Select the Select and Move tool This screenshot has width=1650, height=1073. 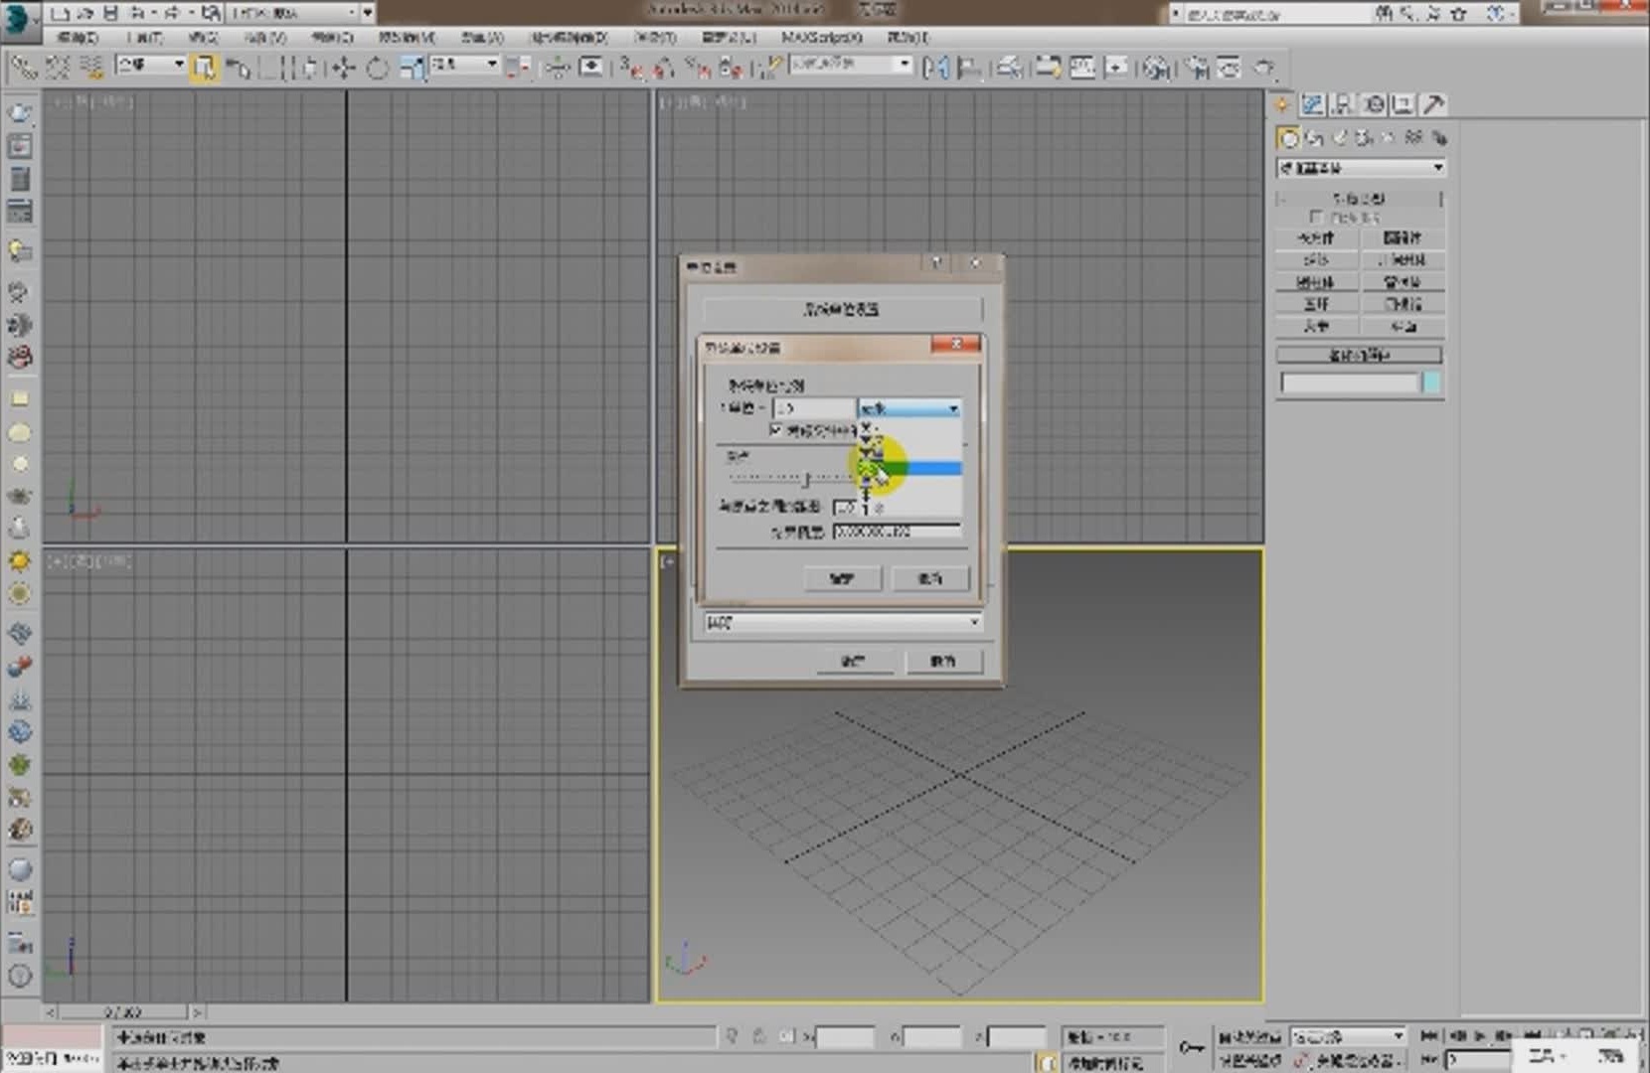pyautogui.click(x=344, y=68)
